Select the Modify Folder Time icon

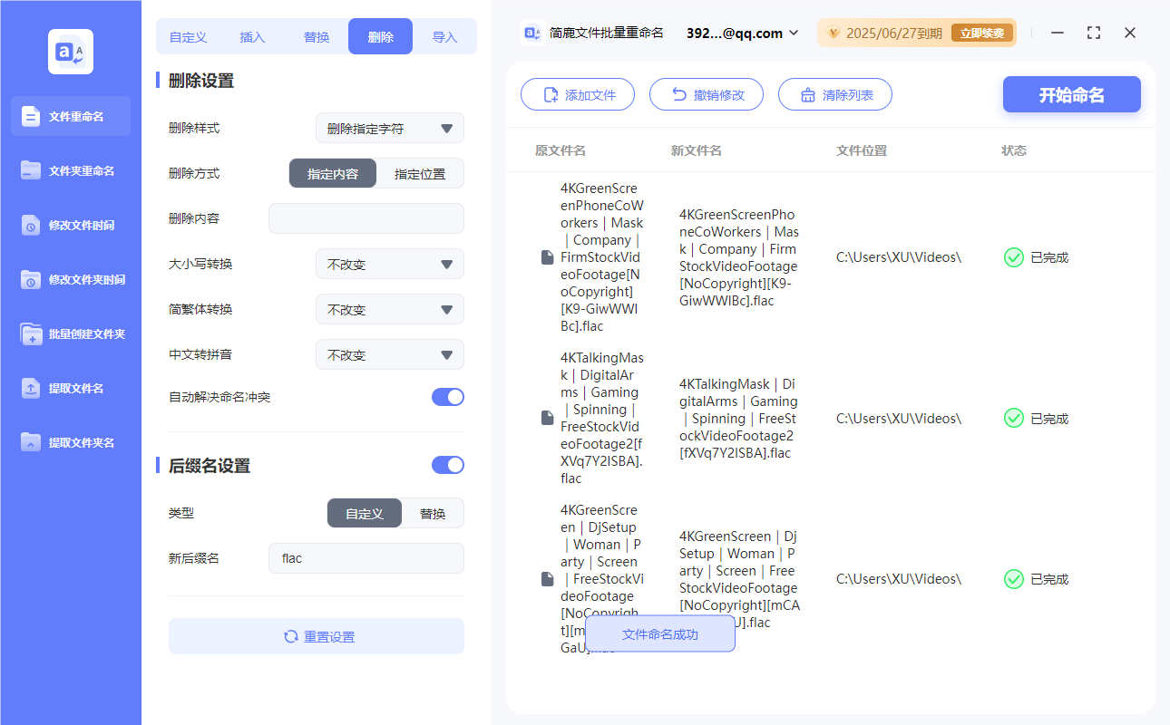pos(31,279)
